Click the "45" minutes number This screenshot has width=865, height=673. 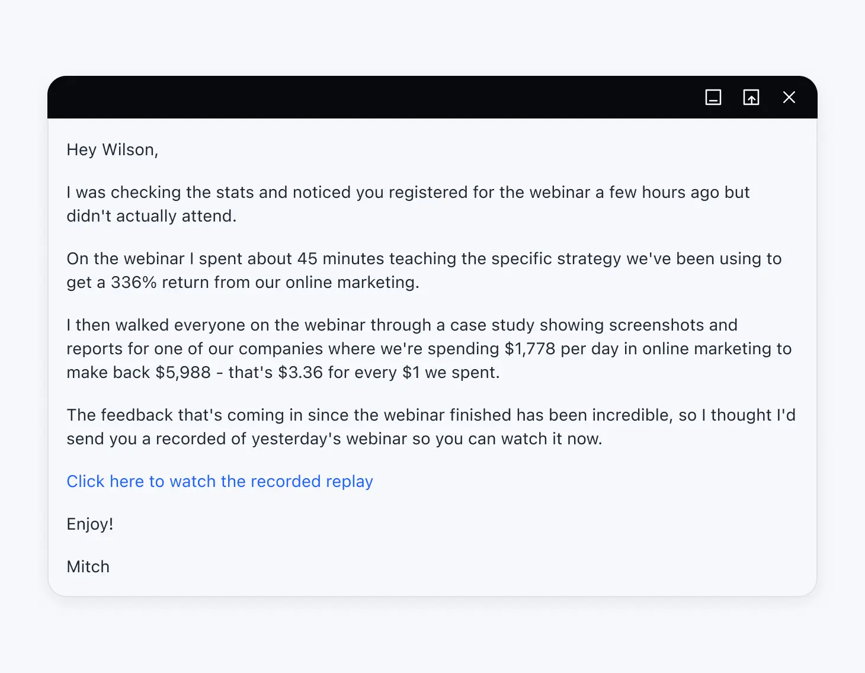[307, 259]
